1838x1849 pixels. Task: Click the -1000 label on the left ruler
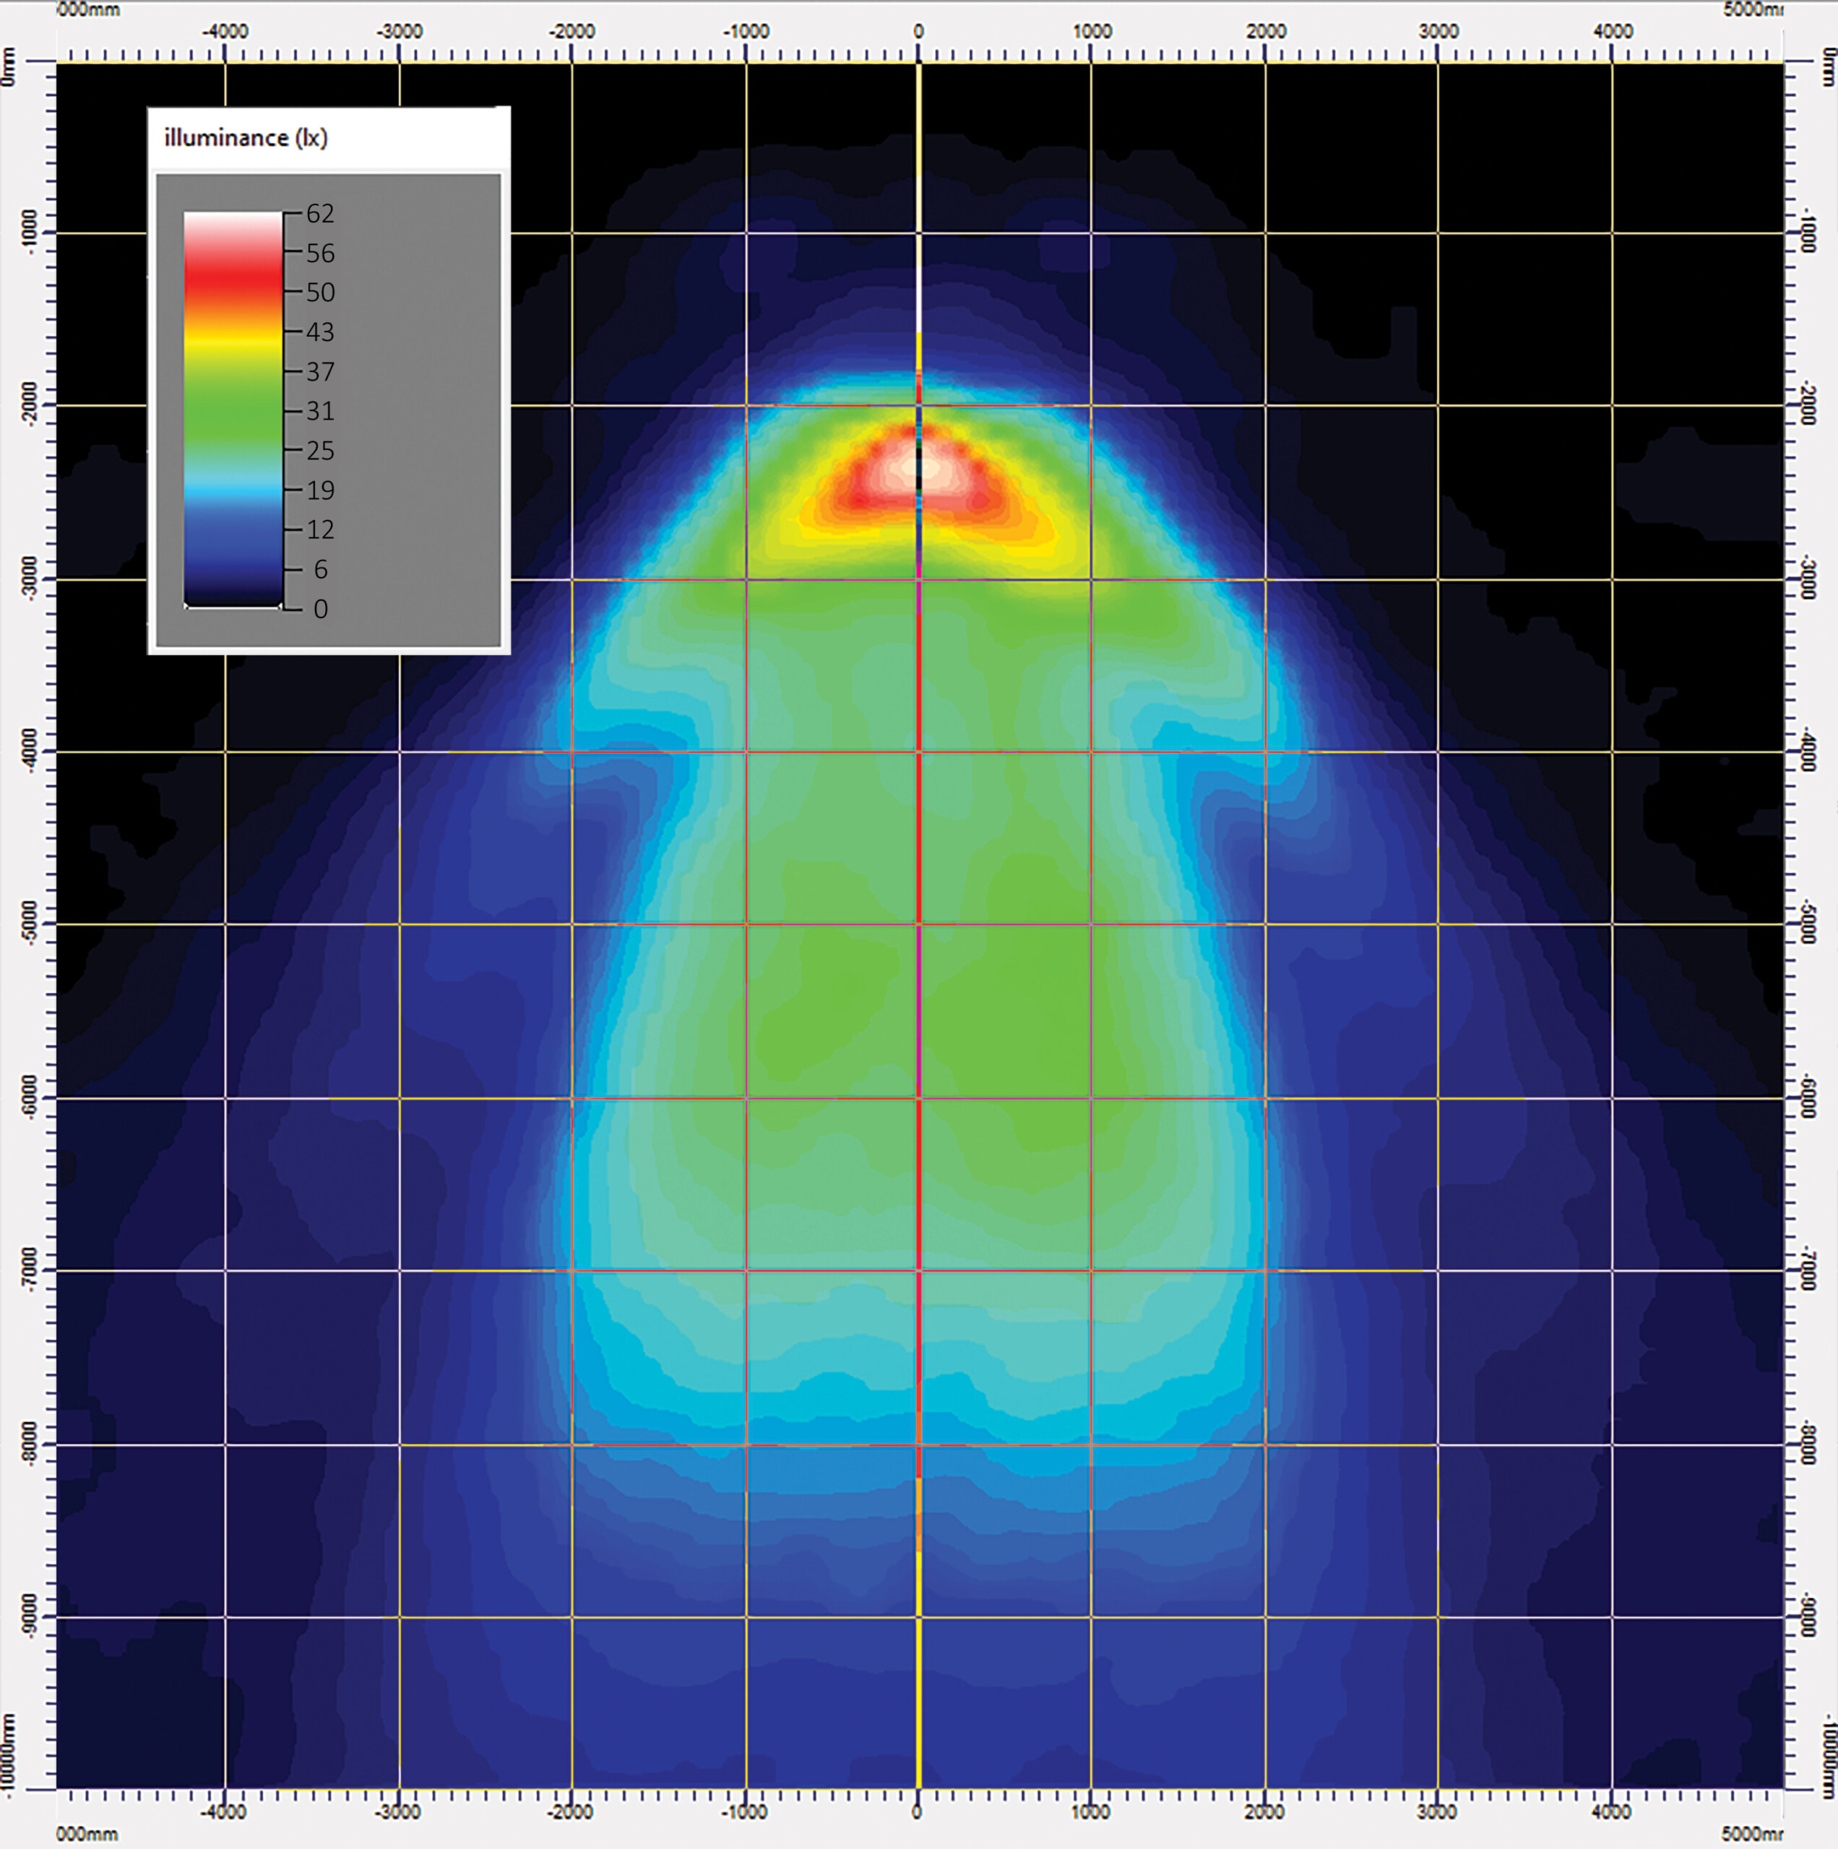click(30, 232)
